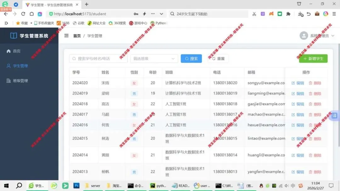Image resolution: width=340 pixels, height=191 pixels.
Task: Click the volume speaker tray icon
Action: (287, 186)
